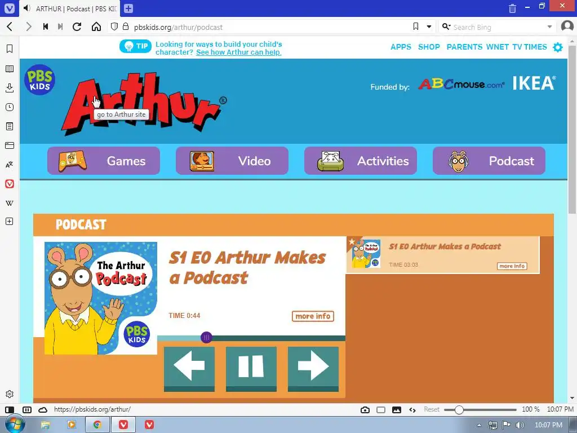Open the Video section
577x433 pixels.
click(232, 161)
